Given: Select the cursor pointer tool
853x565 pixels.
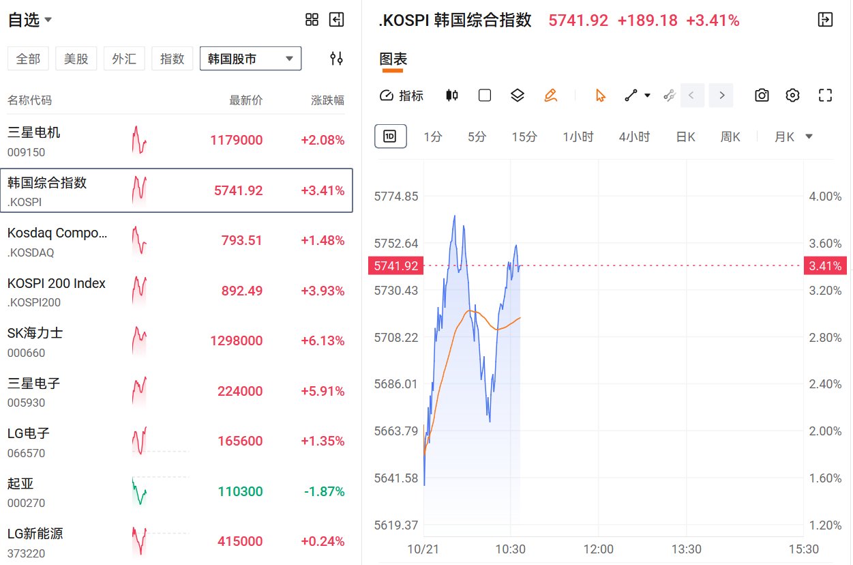Looking at the screenshot, I should [x=600, y=96].
